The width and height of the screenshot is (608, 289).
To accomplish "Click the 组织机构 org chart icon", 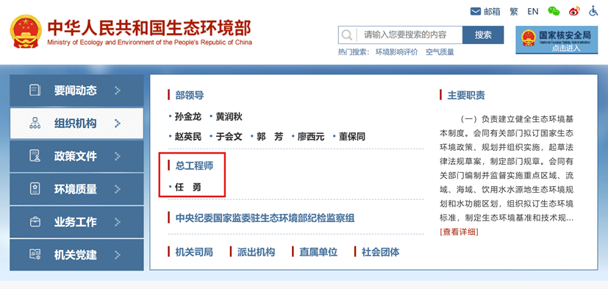I will [35, 124].
